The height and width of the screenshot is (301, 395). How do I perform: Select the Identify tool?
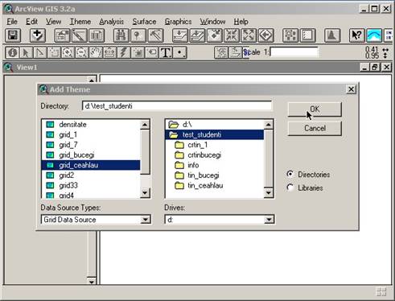[12, 52]
